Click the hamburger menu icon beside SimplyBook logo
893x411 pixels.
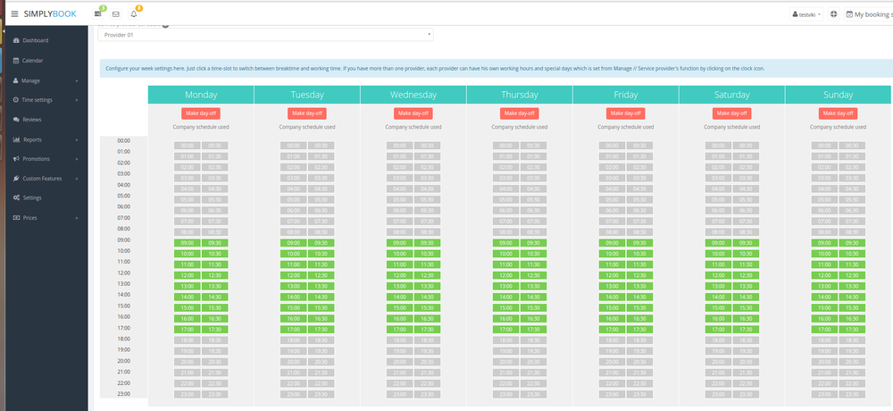tap(14, 14)
